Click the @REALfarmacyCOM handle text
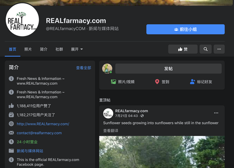The image size is (234, 168). tap(66, 29)
